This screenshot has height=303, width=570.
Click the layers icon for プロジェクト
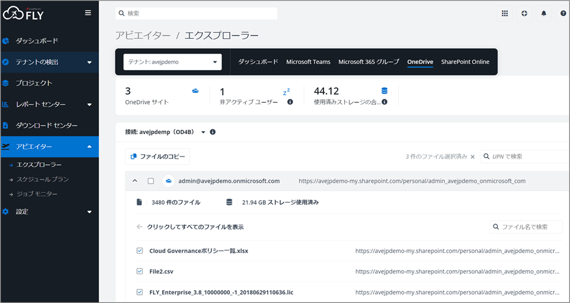click(x=5, y=84)
